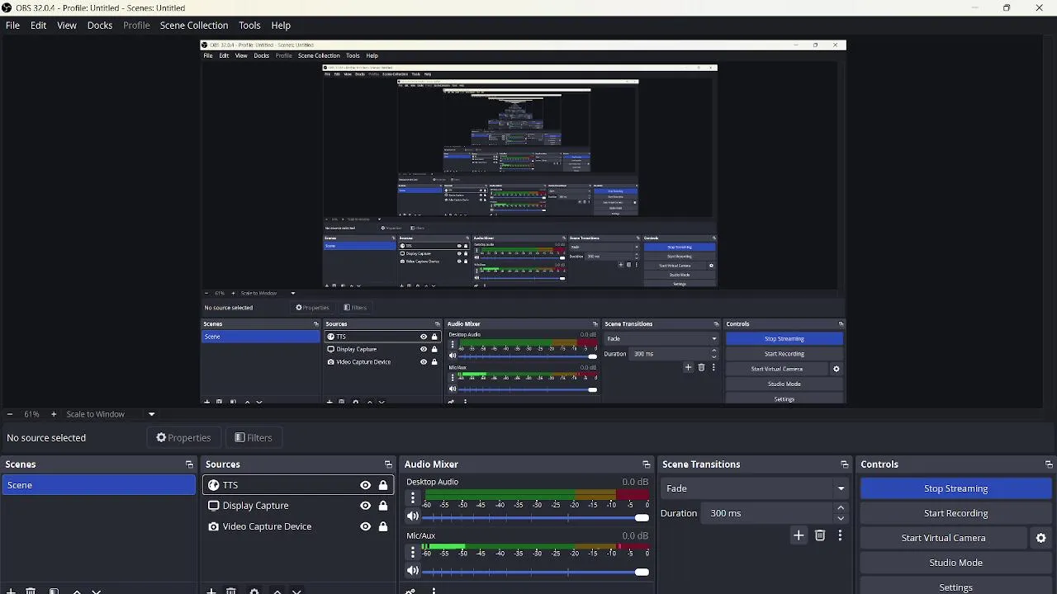Open the Scene Collection menu
This screenshot has width=1057, height=594.
[194, 26]
